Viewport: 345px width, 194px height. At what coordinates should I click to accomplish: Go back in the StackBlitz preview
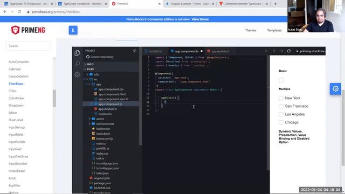coord(274,51)
